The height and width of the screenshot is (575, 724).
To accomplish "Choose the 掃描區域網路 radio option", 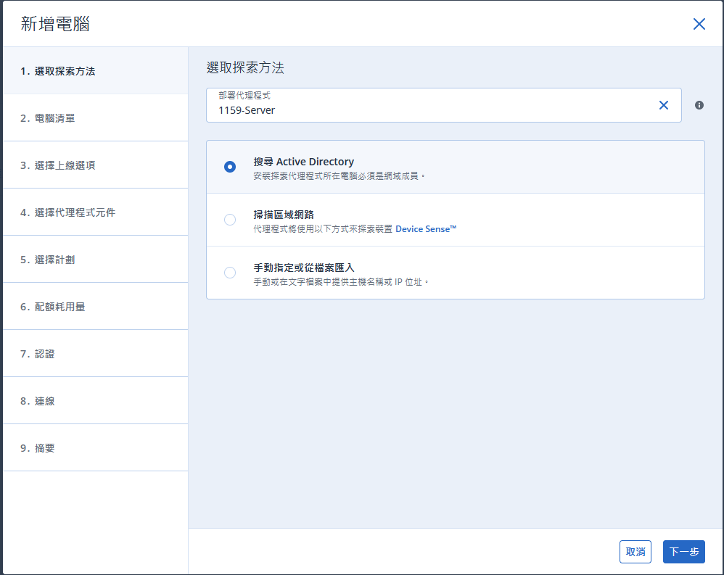I will click(230, 220).
